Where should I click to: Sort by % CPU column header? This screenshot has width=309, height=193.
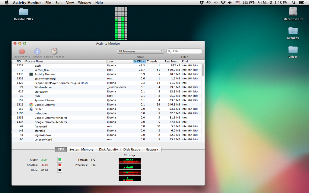pos(139,61)
